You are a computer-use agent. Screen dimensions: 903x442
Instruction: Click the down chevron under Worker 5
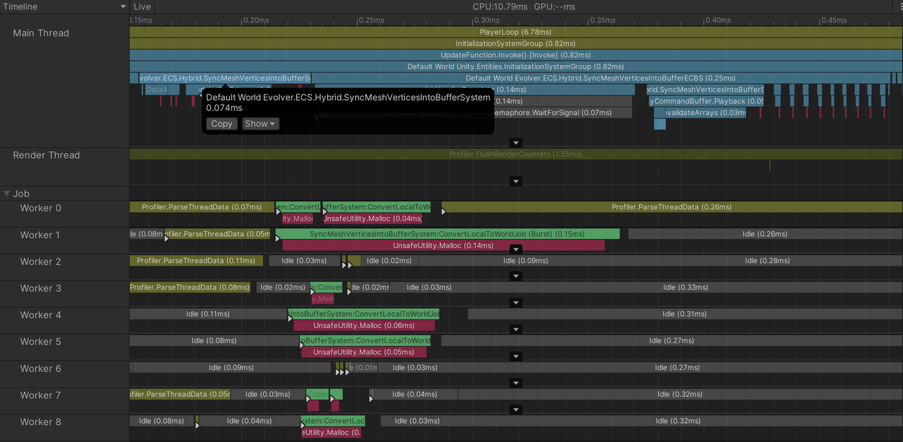pos(516,356)
